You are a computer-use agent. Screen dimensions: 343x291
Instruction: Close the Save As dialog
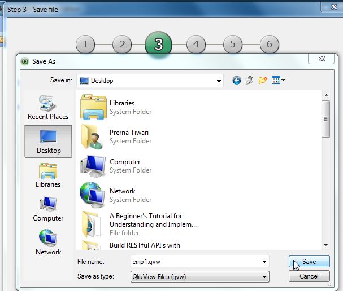click(321, 59)
